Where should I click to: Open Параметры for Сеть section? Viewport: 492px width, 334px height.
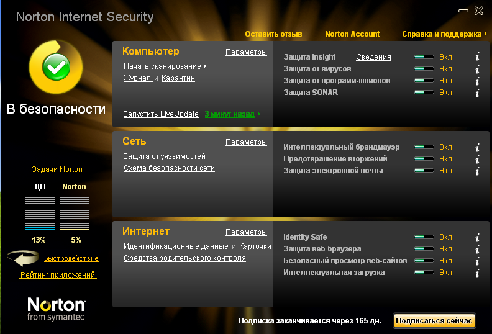tap(247, 142)
